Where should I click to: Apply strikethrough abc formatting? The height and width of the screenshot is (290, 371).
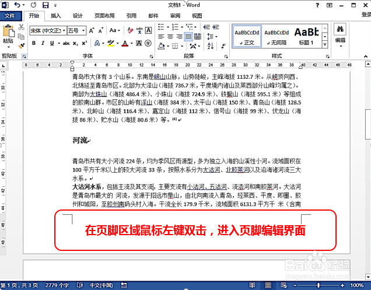pyautogui.click(x=66, y=43)
